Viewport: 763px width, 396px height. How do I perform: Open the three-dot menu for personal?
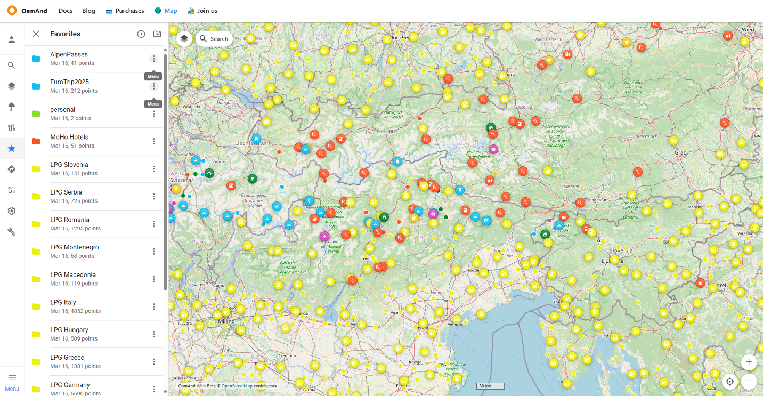coord(154,114)
